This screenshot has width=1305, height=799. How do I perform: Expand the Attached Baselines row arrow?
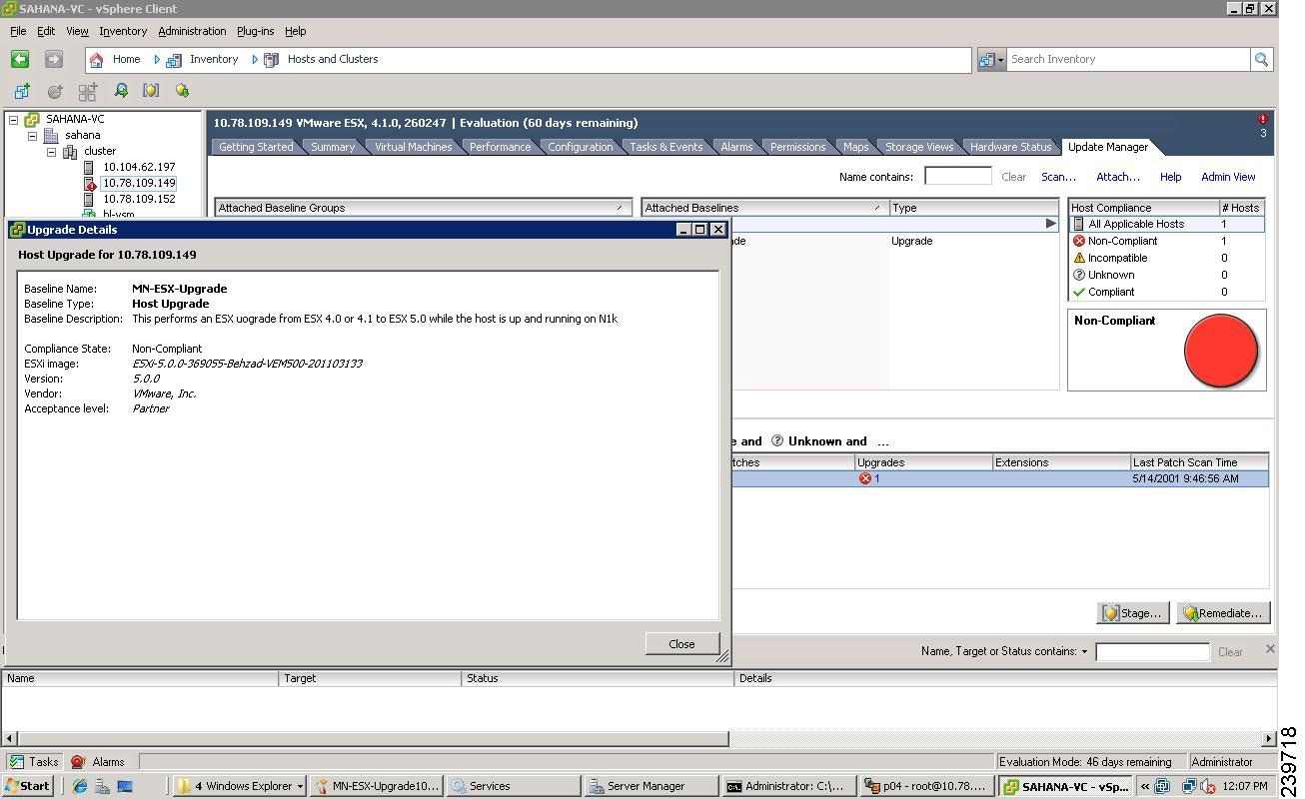(1051, 224)
